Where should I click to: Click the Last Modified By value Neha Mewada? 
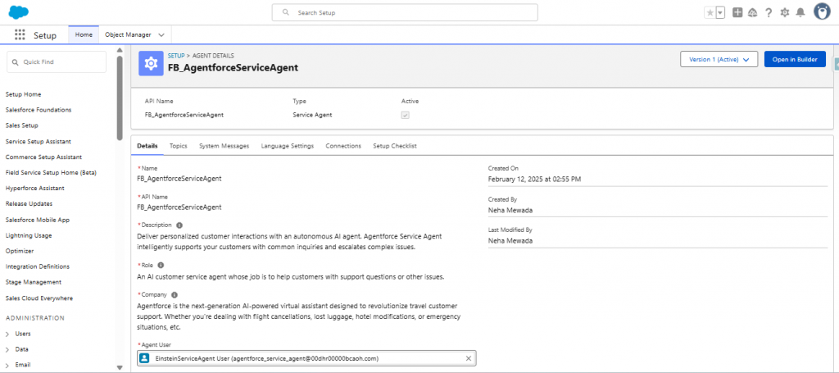coord(510,241)
